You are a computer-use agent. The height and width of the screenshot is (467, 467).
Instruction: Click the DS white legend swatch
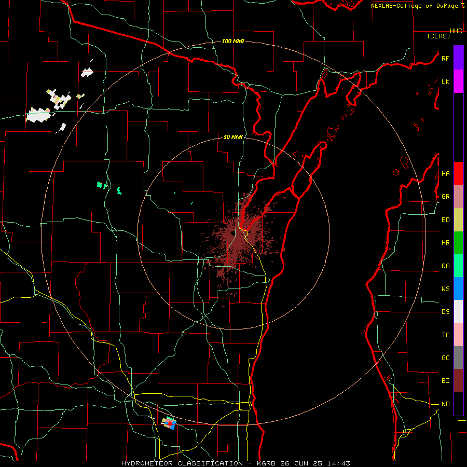click(x=458, y=311)
